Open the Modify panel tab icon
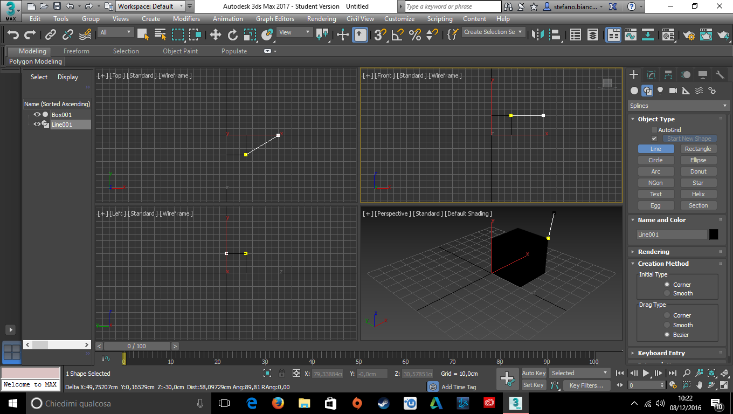This screenshot has height=414, width=733. point(651,75)
